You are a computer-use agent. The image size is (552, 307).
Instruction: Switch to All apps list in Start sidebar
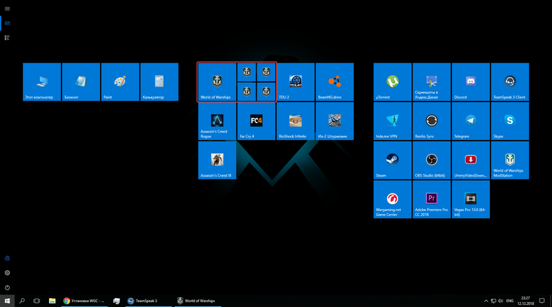[x=7, y=37]
